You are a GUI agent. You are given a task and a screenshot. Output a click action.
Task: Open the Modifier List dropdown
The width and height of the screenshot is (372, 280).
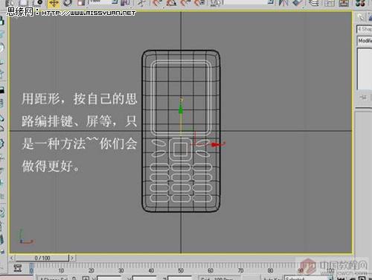tap(365, 40)
